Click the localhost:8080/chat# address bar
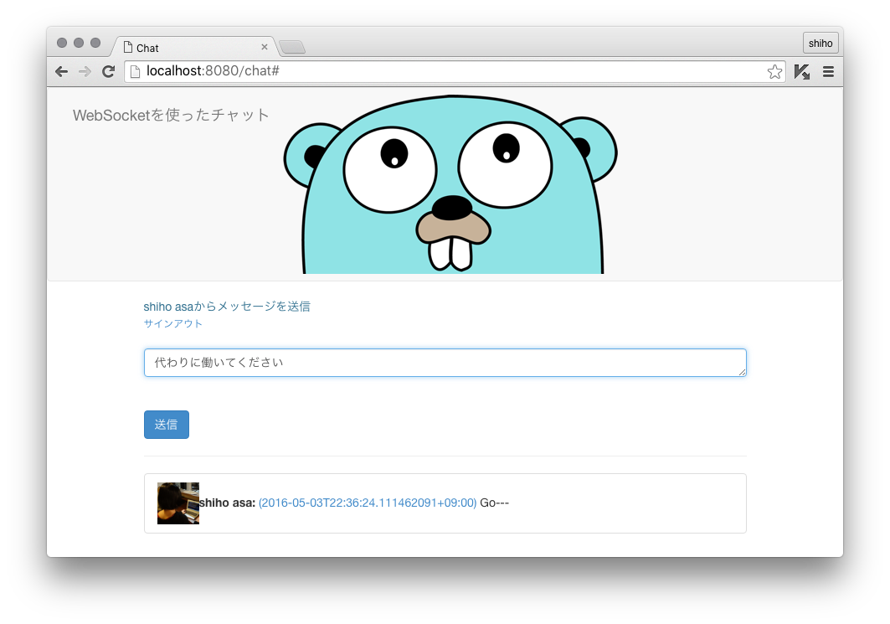Viewport: 890px width, 624px height. (454, 71)
